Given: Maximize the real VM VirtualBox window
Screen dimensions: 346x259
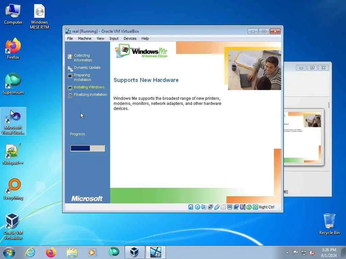Looking at the screenshot, I should coord(264,31).
